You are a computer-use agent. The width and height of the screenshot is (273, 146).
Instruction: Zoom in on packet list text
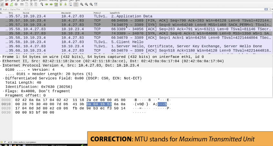(82, 5)
